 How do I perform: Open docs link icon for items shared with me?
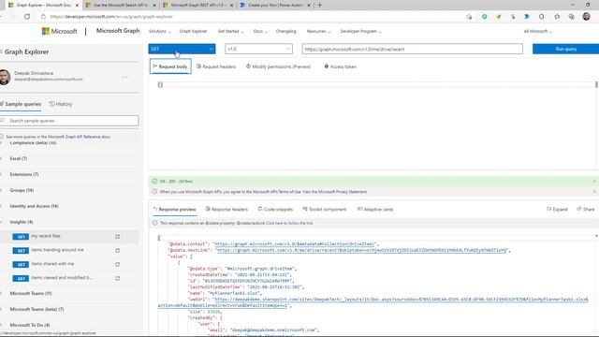click(x=117, y=264)
